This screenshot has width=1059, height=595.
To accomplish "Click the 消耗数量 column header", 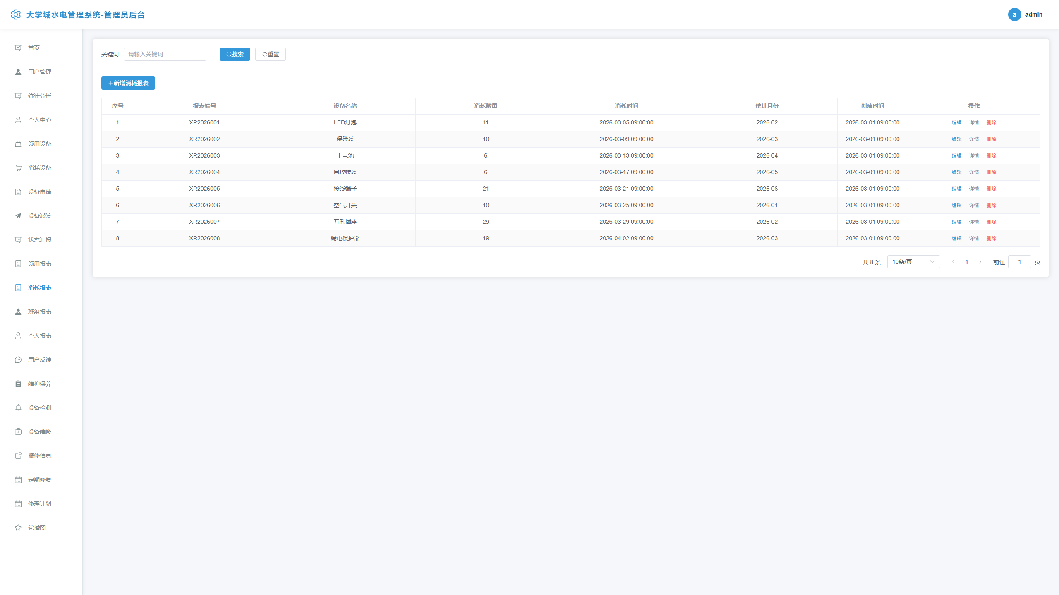I will pos(486,106).
